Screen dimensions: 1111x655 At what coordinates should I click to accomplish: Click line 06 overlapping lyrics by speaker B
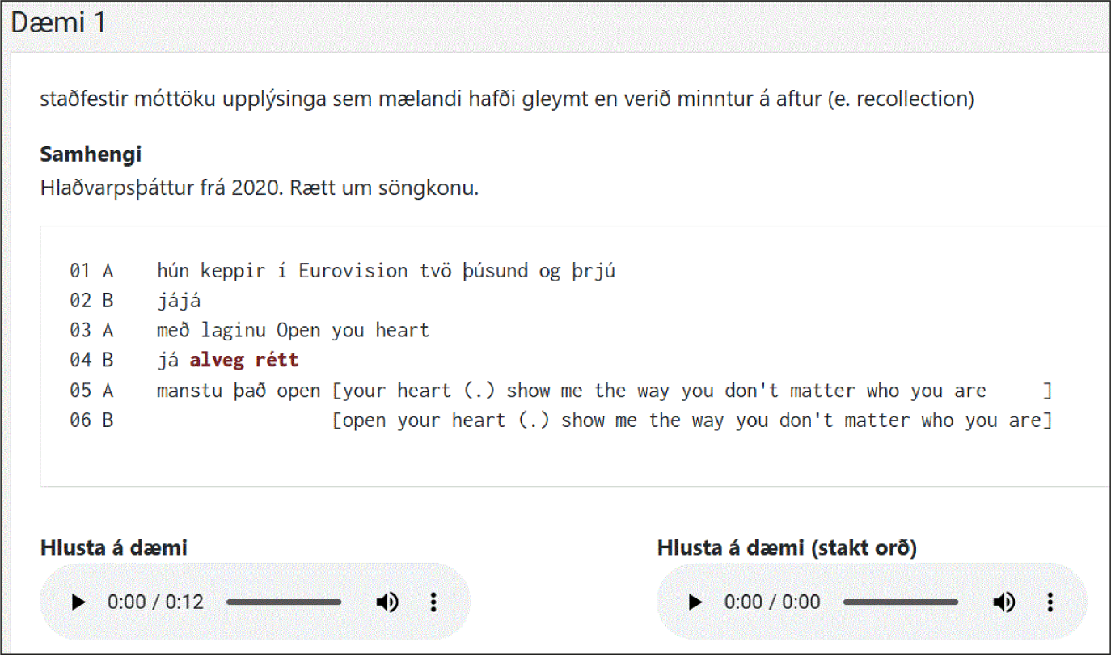coord(561,421)
